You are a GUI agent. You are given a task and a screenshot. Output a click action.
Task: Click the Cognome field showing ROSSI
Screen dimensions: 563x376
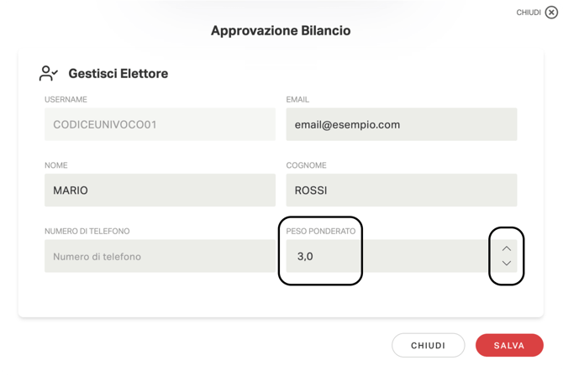coord(401,191)
